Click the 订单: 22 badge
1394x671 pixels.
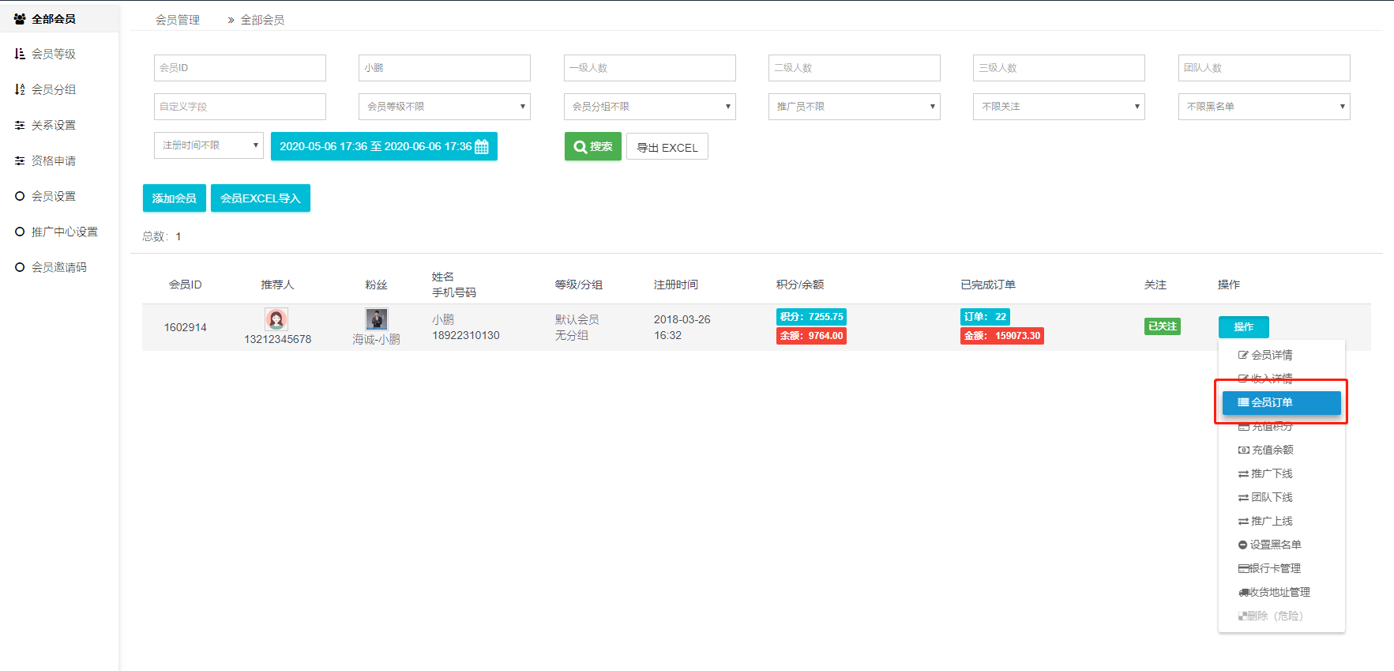985,317
